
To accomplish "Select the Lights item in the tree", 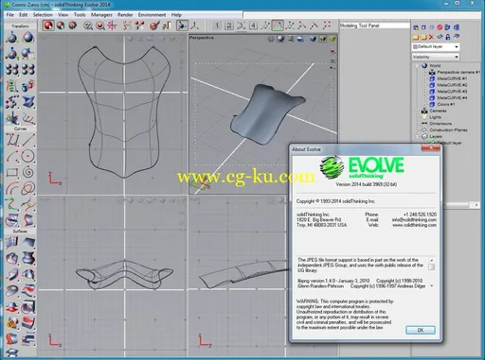I will [x=435, y=117].
